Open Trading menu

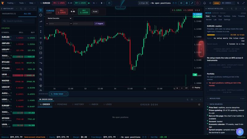tap(11, 3)
